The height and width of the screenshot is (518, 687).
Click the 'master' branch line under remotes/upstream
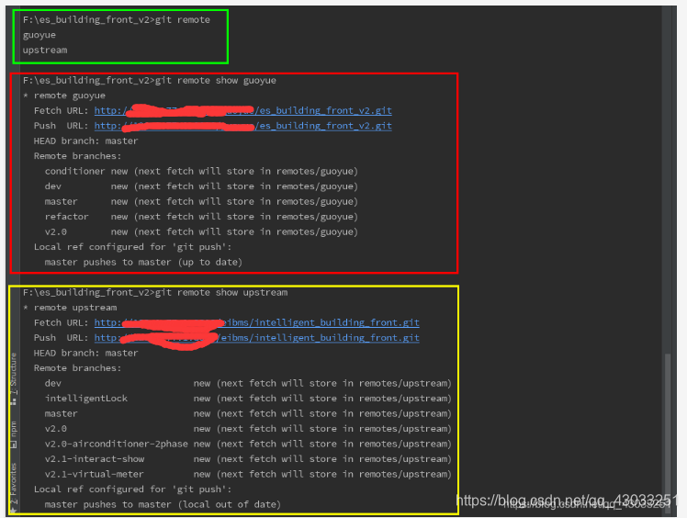(x=248, y=413)
